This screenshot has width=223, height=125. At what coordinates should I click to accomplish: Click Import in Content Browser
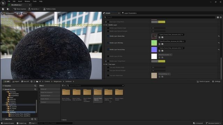point(16,82)
